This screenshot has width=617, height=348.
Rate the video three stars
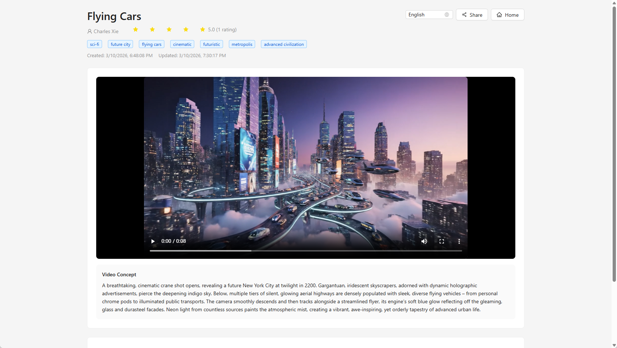[169, 29]
